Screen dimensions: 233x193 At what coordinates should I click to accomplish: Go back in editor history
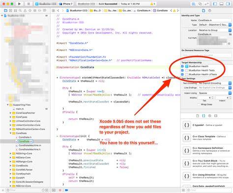tap(58, 10)
